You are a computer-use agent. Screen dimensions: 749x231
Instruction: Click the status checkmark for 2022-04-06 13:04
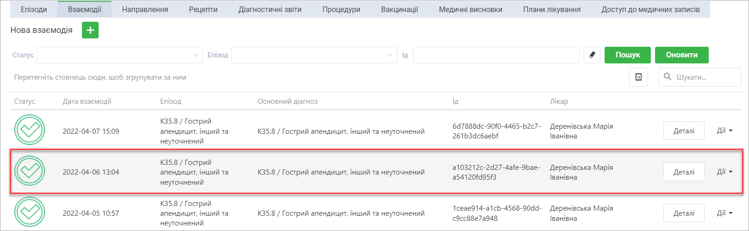point(30,171)
